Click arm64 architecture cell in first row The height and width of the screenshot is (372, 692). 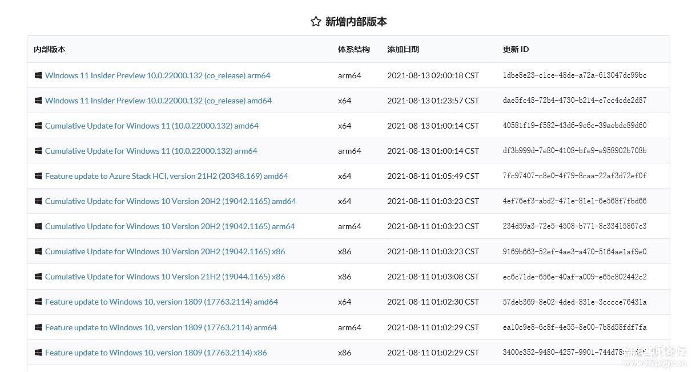tap(349, 75)
